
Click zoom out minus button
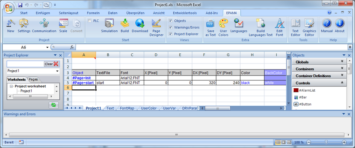[309, 142]
